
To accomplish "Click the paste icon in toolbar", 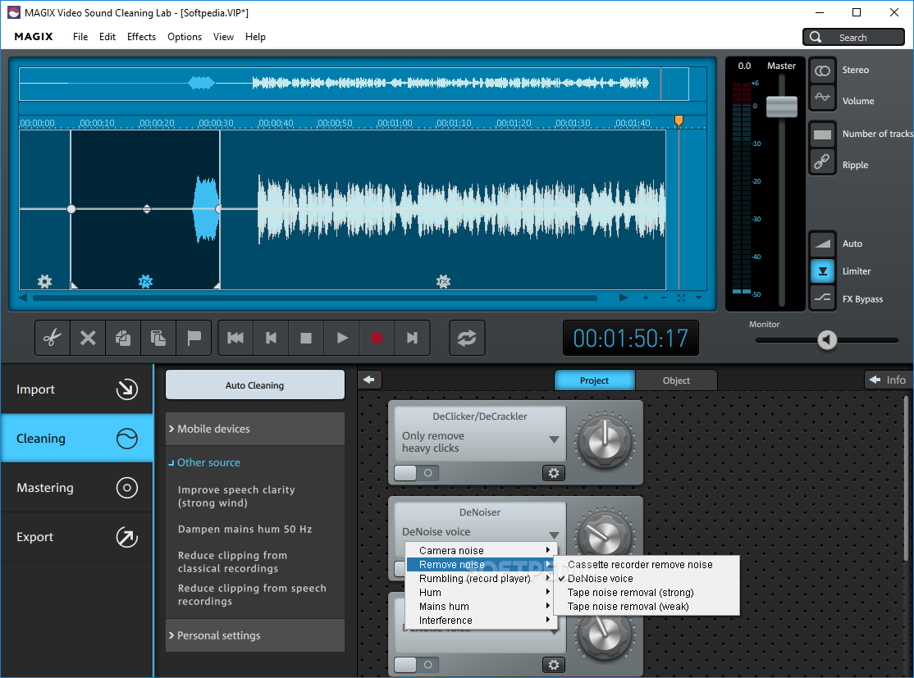I will pos(158,338).
